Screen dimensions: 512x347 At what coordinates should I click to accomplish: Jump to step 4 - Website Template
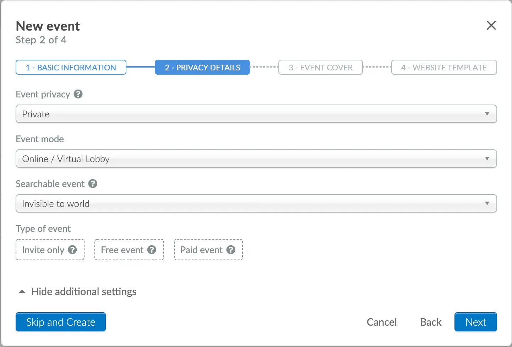[444, 67]
